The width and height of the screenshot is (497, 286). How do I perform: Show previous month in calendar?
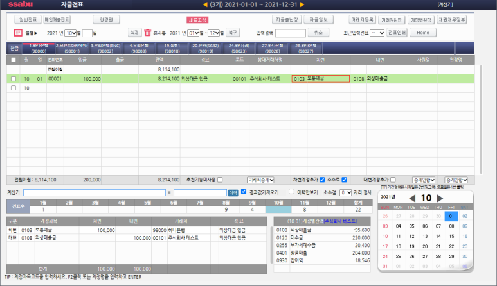(412, 198)
